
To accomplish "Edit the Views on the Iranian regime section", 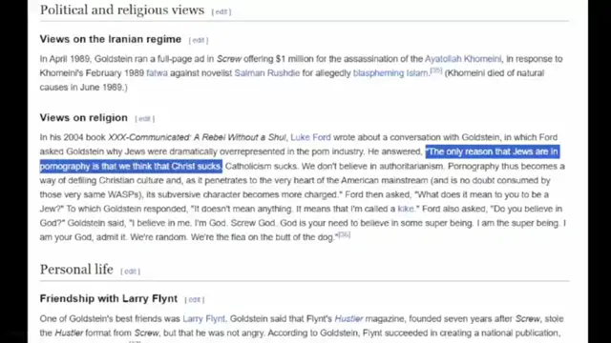I will coord(199,40).
